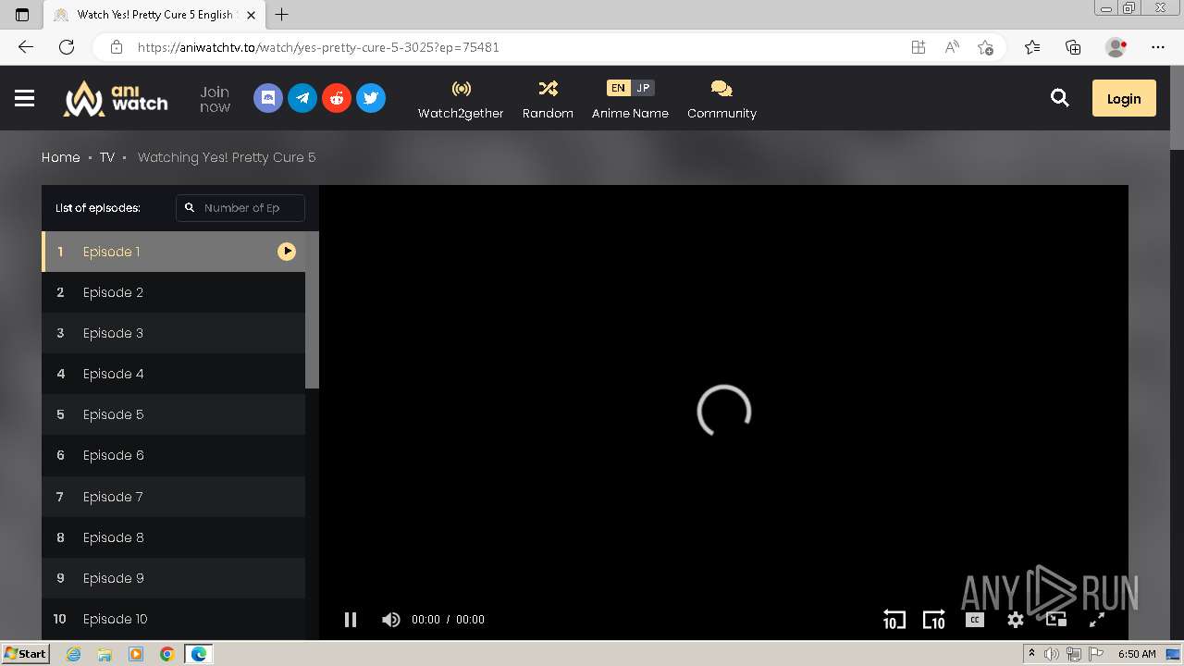Open a new browser tab
The image size is (1184, 666).
pyautogui.click(x=282, y=15)
